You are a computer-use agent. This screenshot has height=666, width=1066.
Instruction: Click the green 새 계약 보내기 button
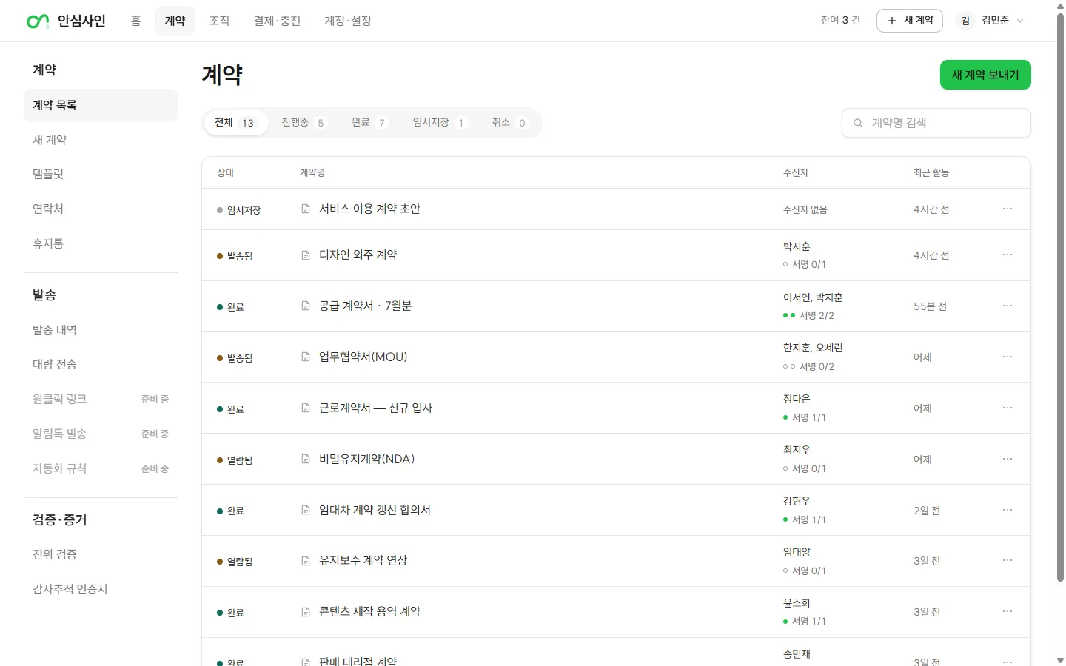(985, 75)
